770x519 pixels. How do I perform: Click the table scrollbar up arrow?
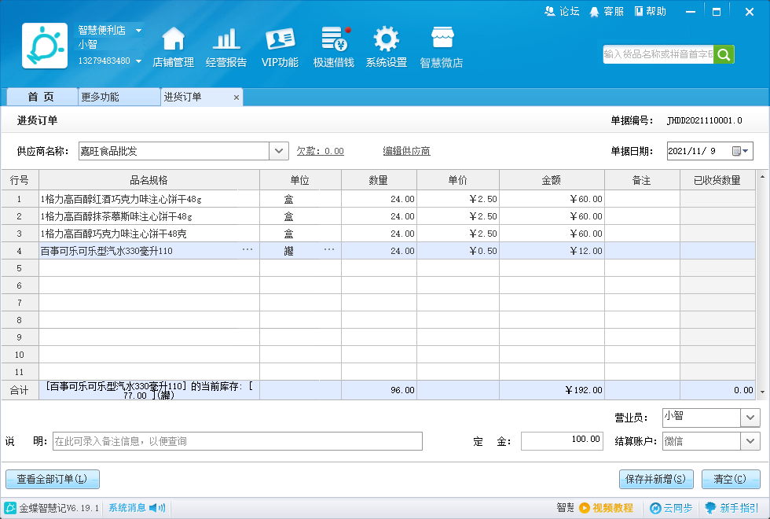[763, 176]
